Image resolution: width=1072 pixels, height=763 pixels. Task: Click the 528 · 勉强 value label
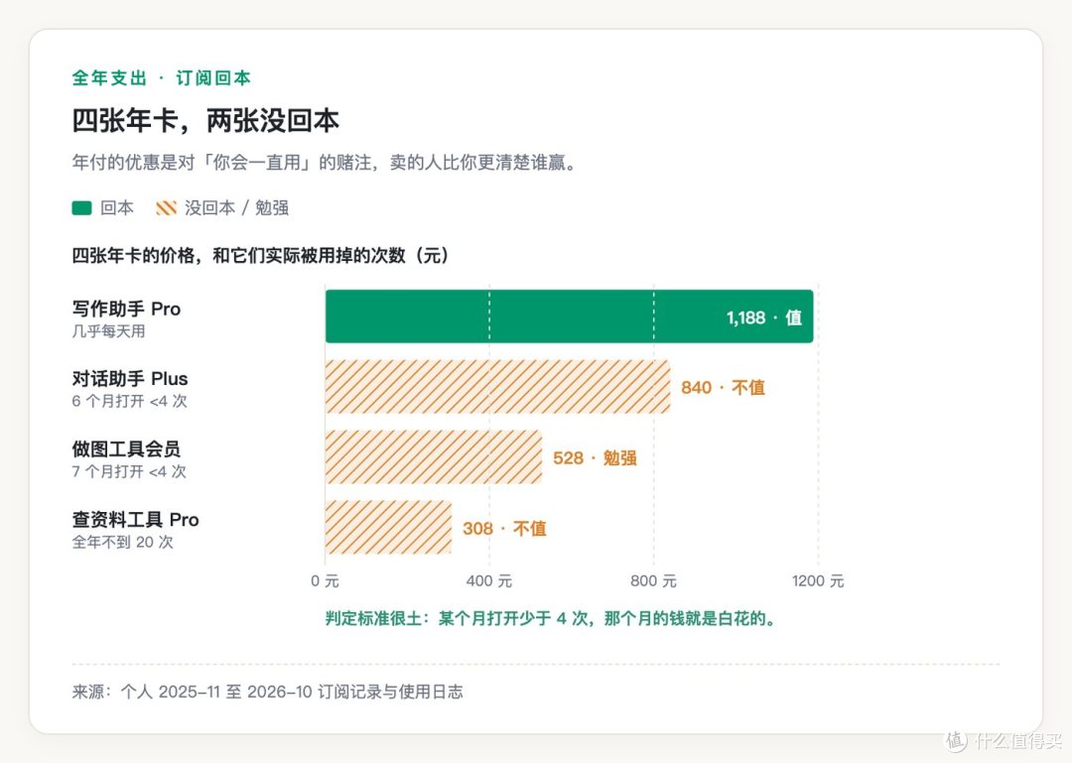pos(595,458)
